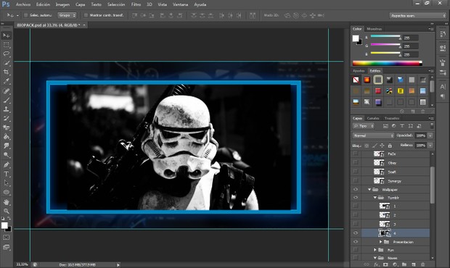The width and height of the screenshot is (450, 268).
Task: Select the Lasso tool
Action: click(x=6, y=54)
